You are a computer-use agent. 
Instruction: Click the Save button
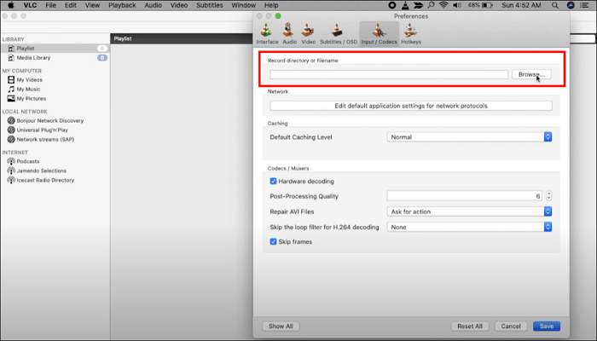coord(547,327)
